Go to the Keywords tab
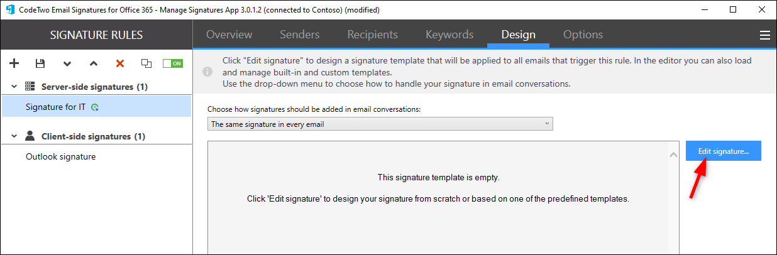The image size is (777, 255). click(x=449, y=35)
